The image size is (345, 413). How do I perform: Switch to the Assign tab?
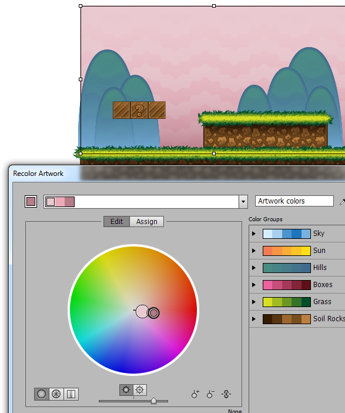pos(146,222)
